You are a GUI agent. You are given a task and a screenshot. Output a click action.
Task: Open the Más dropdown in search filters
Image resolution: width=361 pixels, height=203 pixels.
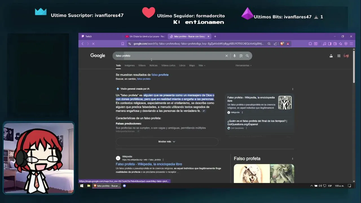tap(202, 65)
